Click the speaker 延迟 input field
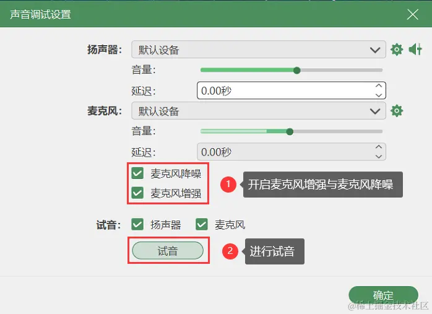The width and height of the screenshot is (432, 314). click(292, 90)
